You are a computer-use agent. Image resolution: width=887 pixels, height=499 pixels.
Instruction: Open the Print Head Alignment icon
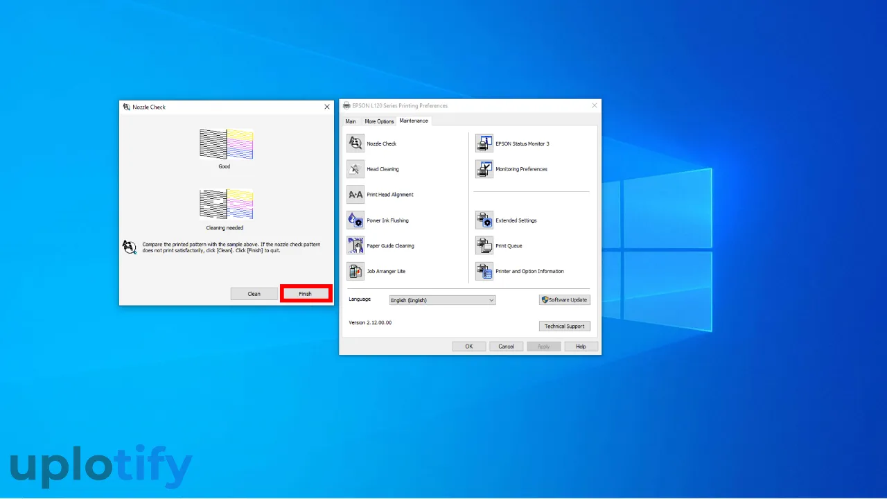click(355, 195)
